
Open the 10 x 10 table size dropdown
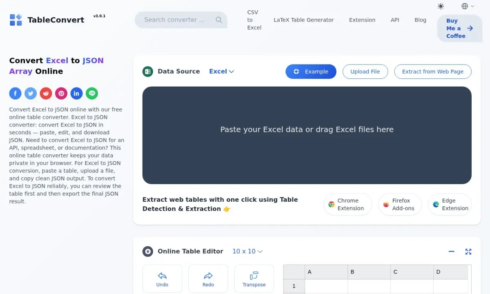[x=247, y=252]
